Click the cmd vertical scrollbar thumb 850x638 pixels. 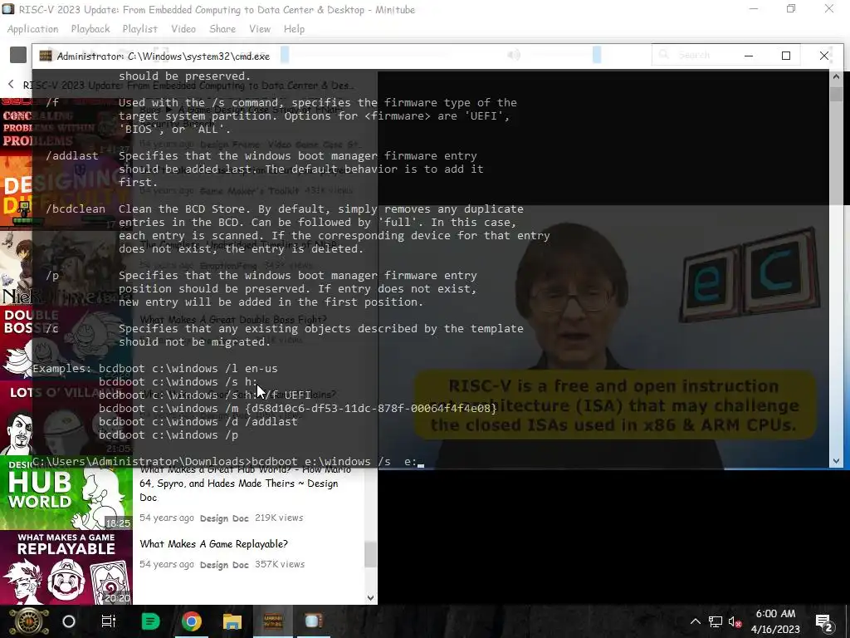(x=836, y=94)
